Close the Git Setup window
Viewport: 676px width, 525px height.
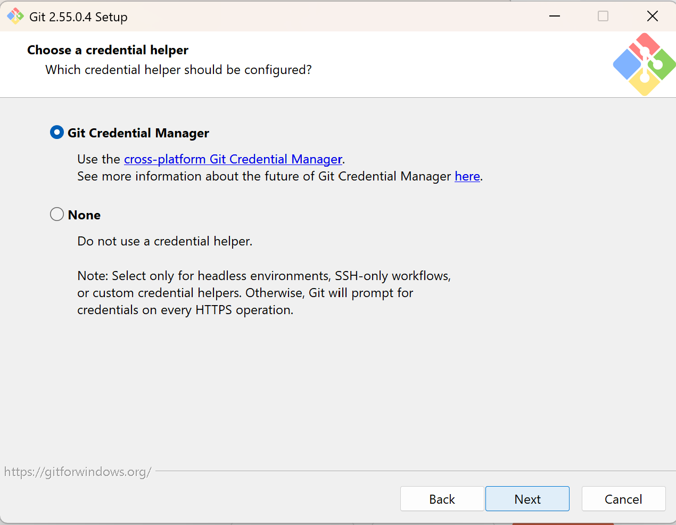pyautogui.click(x=653, y=16)
